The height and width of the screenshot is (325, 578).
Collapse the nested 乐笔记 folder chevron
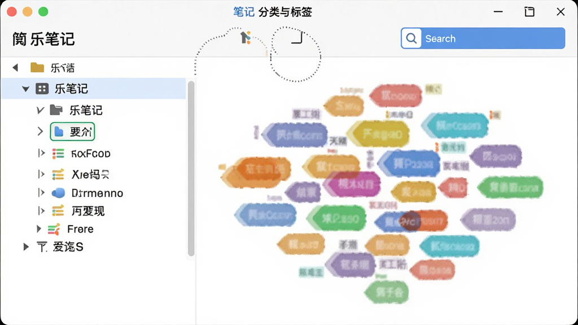point(40,110)
